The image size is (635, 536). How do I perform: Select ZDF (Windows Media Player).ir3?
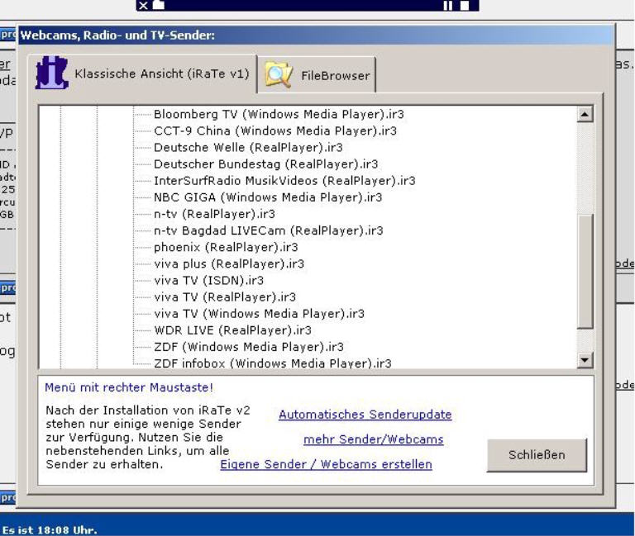tap(249, 347)
